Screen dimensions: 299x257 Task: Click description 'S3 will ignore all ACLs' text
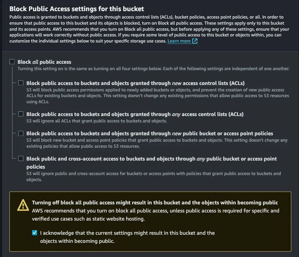(96, 121)
